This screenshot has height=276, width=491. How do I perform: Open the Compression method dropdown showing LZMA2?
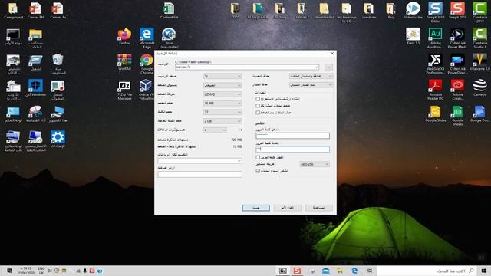coord(222,94)
